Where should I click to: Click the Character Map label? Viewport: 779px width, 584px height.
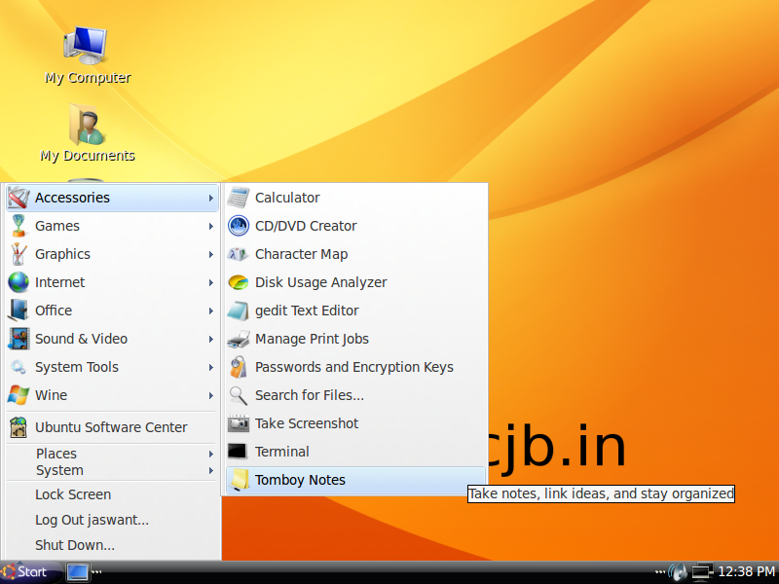click(301, 254)
